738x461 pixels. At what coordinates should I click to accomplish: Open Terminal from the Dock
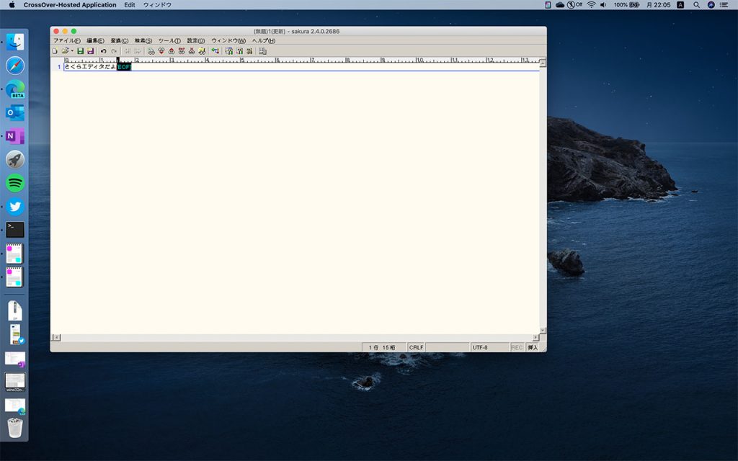click(x=15, y=230)
